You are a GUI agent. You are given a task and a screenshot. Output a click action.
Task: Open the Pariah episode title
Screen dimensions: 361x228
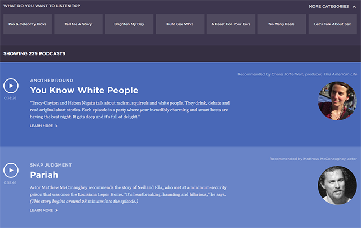[x=44, y=175]
